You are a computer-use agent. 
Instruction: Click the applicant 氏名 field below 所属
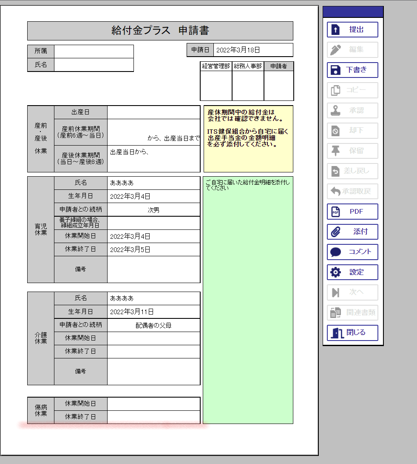pos(94,65)
